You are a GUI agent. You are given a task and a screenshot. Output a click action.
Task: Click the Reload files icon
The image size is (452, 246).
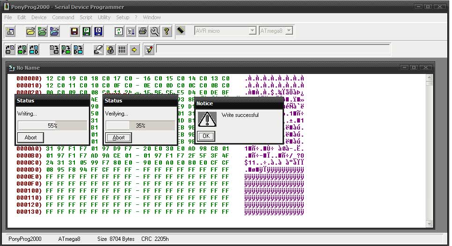click(x=119, y=31)
